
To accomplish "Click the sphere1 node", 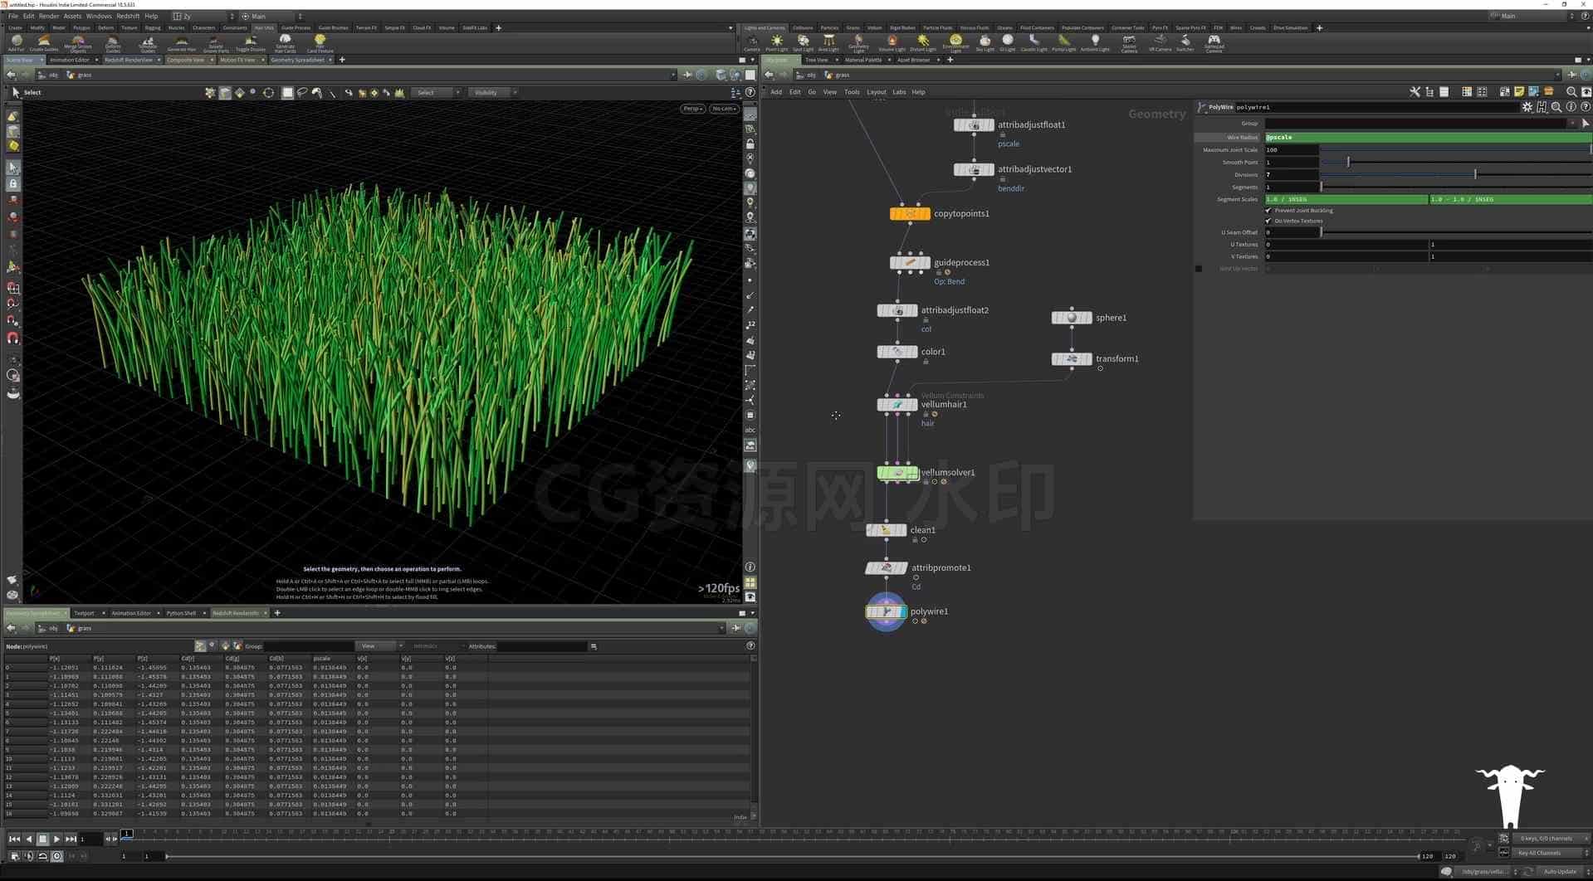I will pyautogui.click(x=1071, y=318).
